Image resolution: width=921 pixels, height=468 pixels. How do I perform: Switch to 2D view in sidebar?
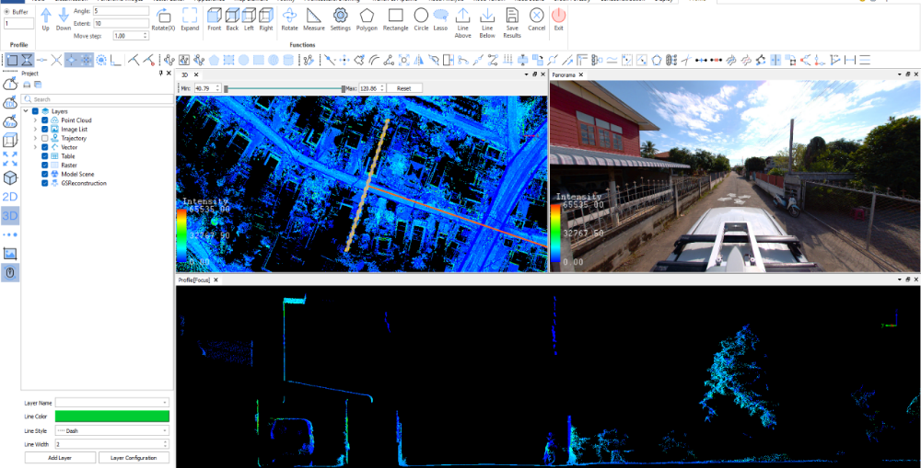click(x=10, y=197)
